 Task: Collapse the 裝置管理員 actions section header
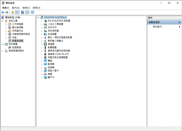pos(179,22)
